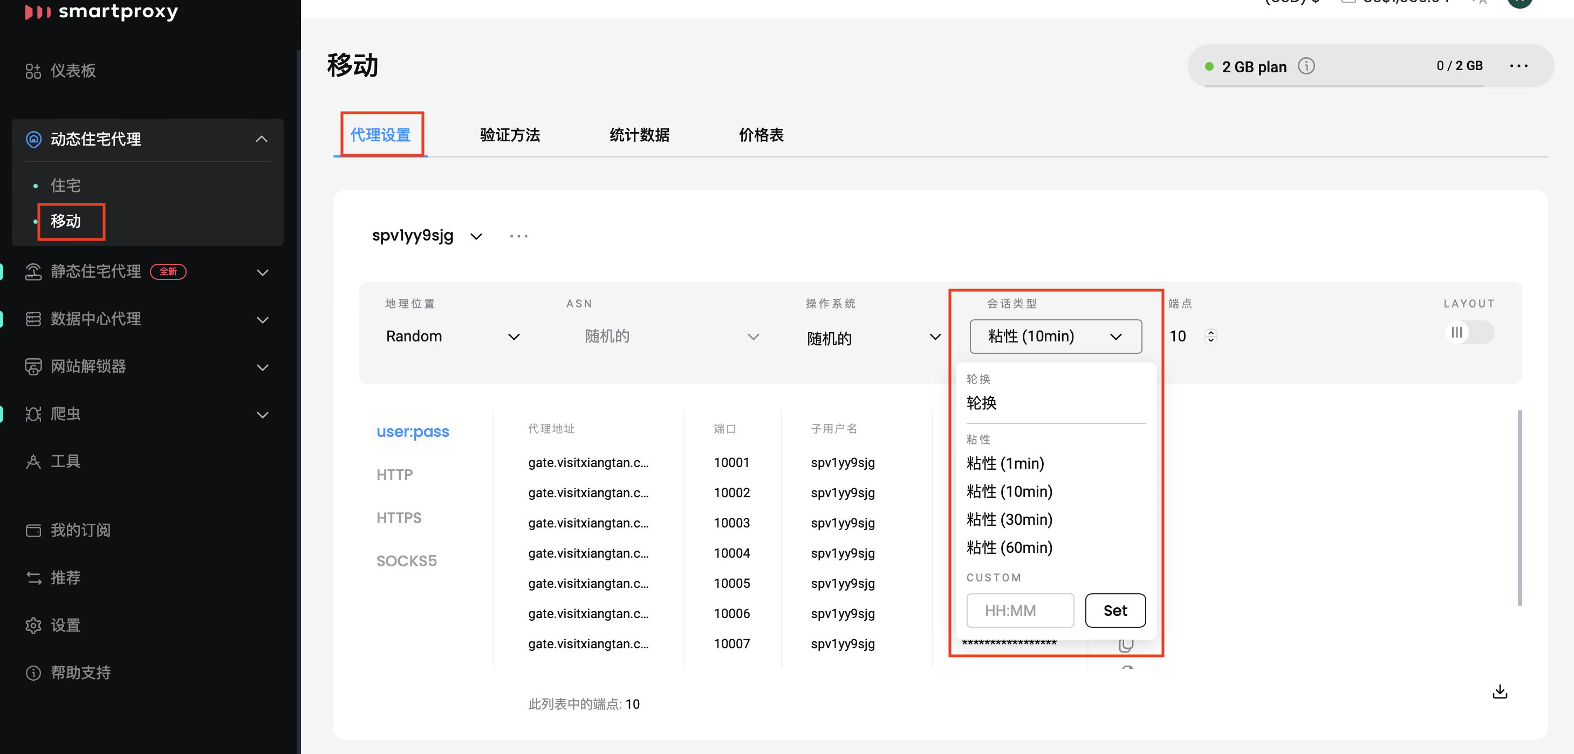1574x754 pixels.
Task: Open the 住宅 sidebar item
Action: [65, 185]
